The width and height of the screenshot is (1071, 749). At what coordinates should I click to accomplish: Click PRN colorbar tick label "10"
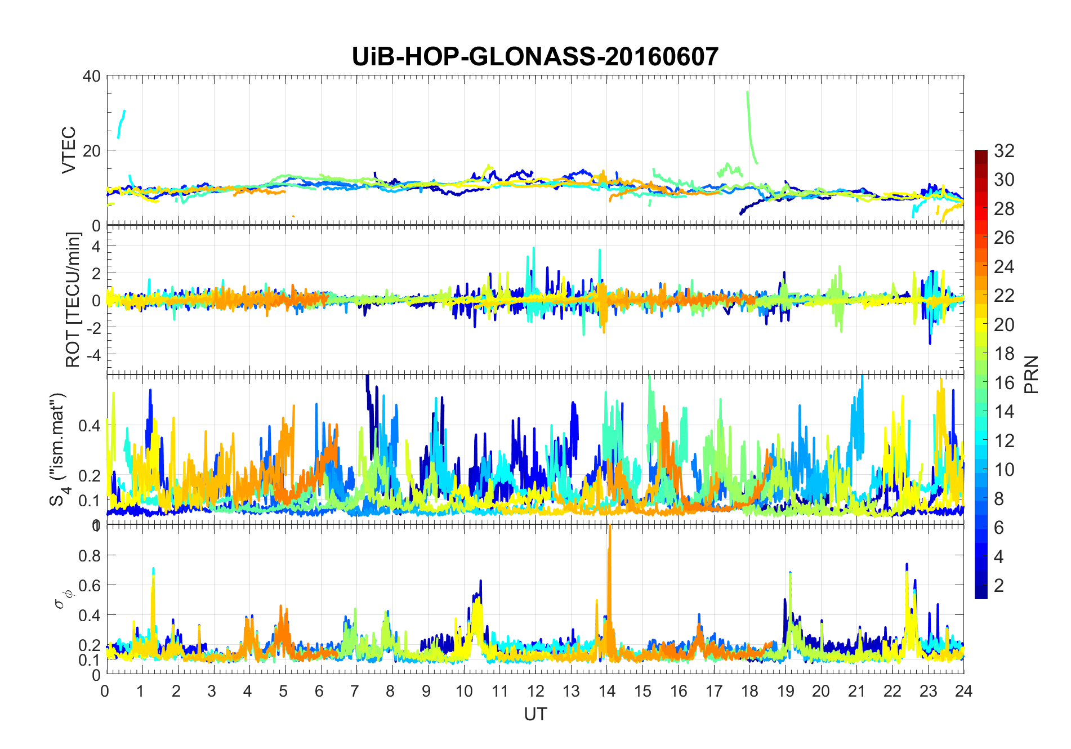(1004, 469)
